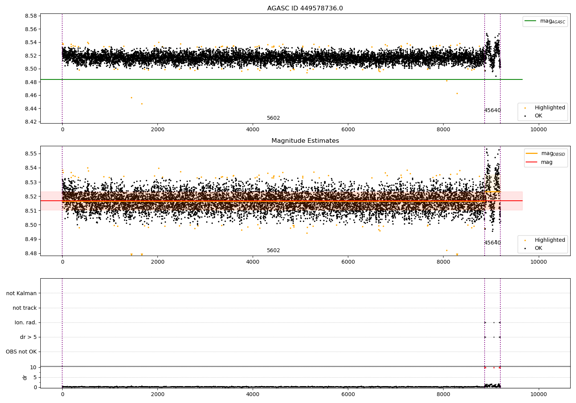Image resolution: width=576 pixels, height=403 pixels.
Task: Click the 'OBS not OK' axis label
Action: (x=21, y=352)
